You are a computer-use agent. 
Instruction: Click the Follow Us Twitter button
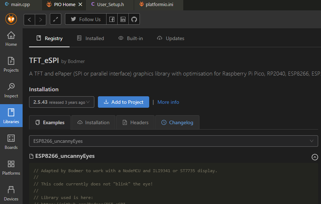tap(86, 19)
